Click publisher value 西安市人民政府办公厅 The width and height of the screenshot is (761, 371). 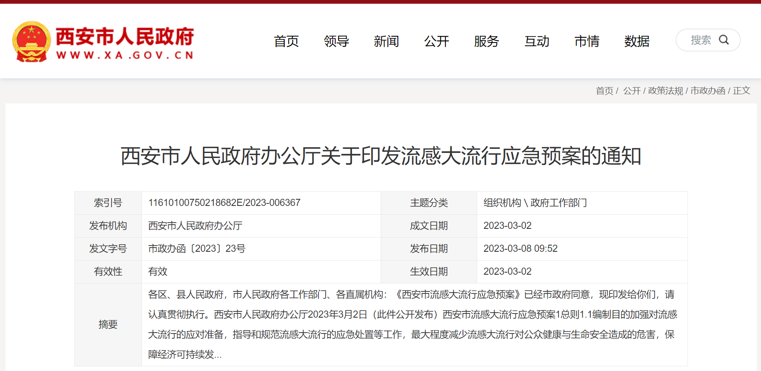pyautogui.click(x=195, y=226)
